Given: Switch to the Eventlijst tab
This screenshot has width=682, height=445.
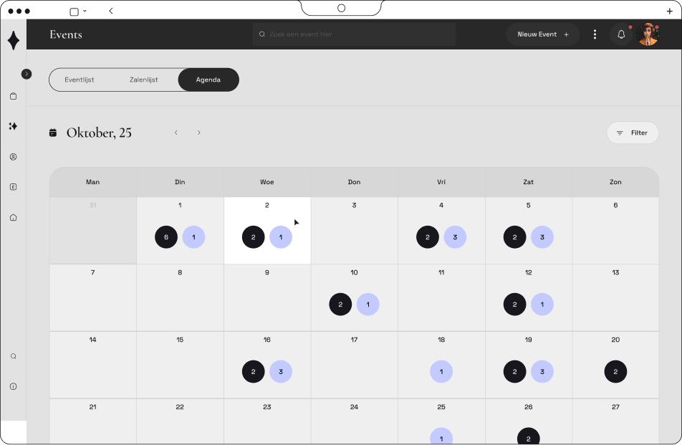Looking at the screenshot, I should click(79, 80).
